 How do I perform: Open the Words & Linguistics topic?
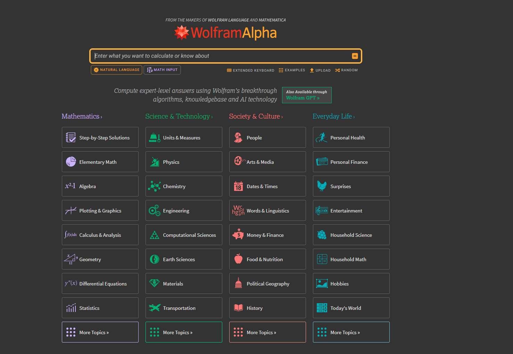[267, 210]
